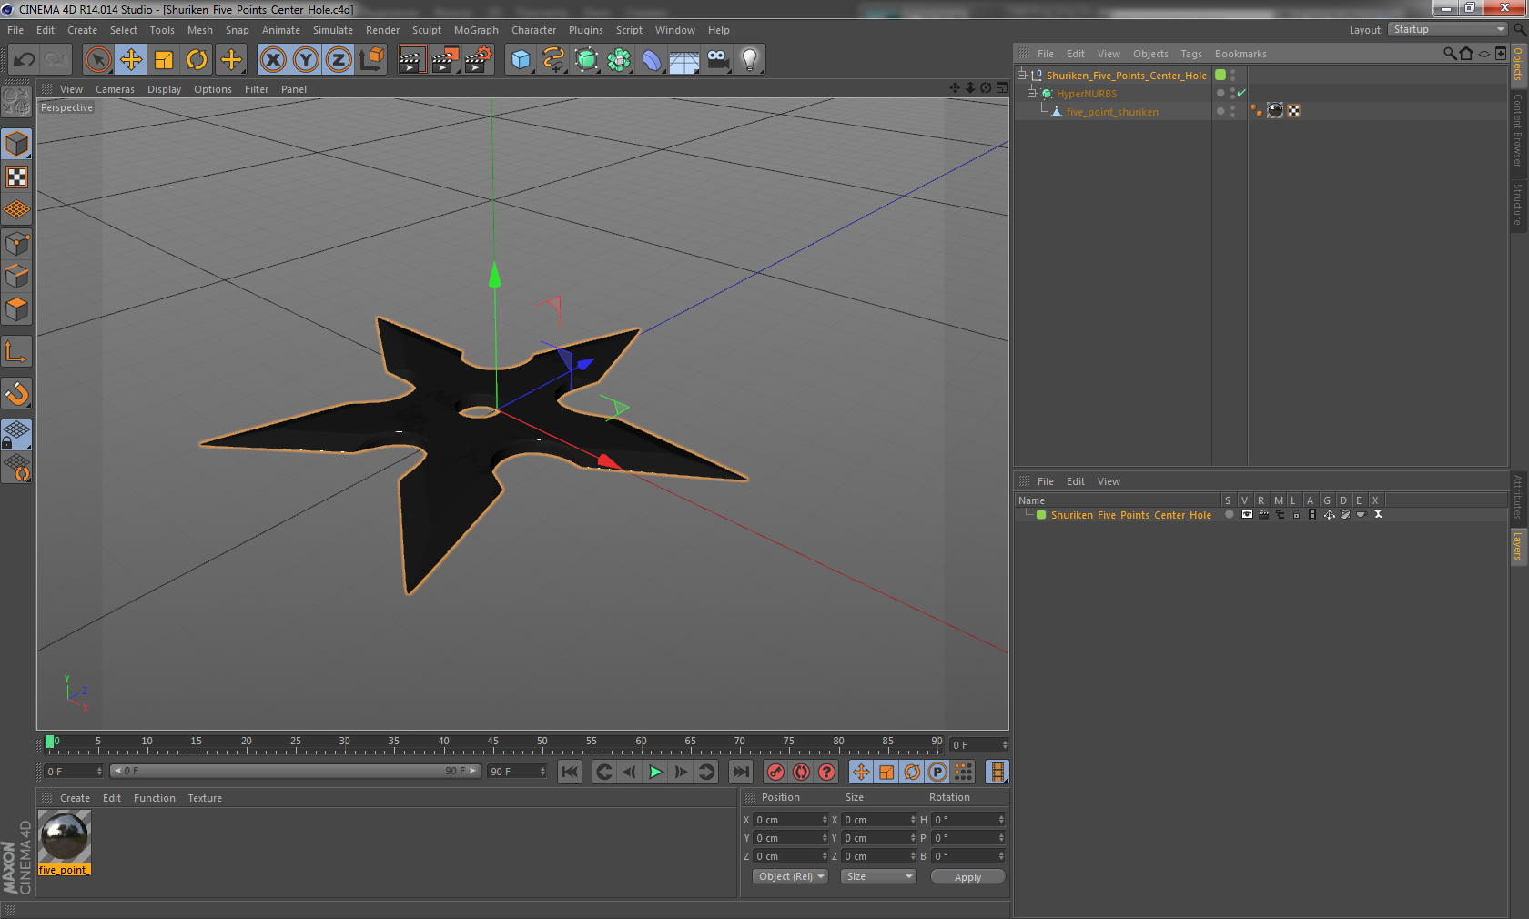Click Rotation H stepper arrows
This screenshot has width=1529, height=919.
[1001, 820]
